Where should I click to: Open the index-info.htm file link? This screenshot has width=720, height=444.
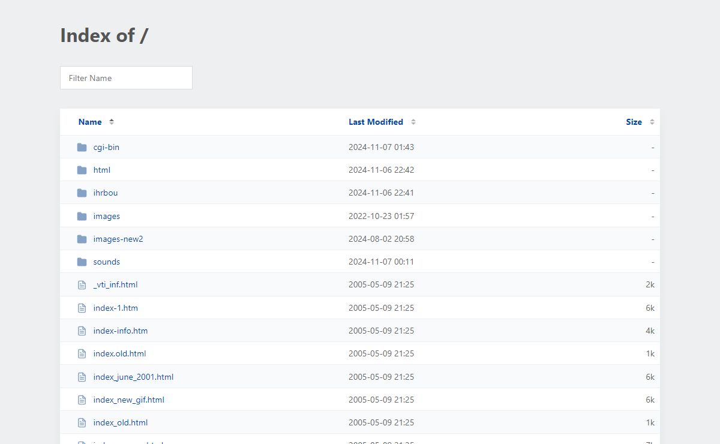(x=121, y=331)
